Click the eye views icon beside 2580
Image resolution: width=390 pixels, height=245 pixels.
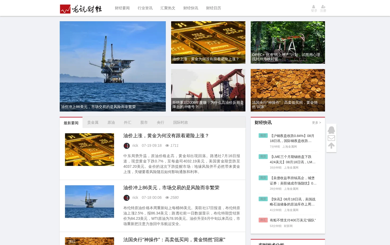click(167, 197)
